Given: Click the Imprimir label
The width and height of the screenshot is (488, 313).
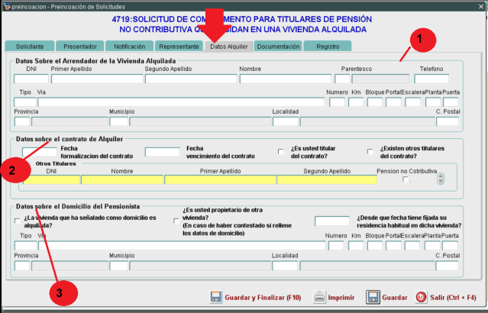Looking at the screenshot, I should [x=341, y=298].
